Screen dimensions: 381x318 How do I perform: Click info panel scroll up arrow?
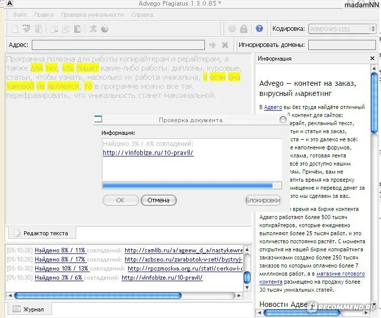pos(374,68)
